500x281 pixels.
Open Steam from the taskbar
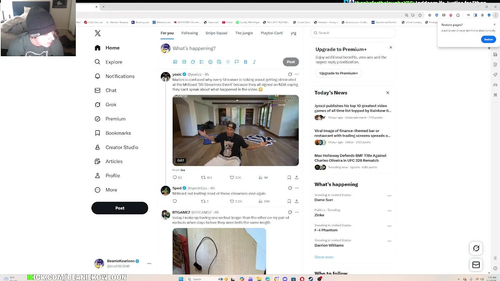[311, 279]
